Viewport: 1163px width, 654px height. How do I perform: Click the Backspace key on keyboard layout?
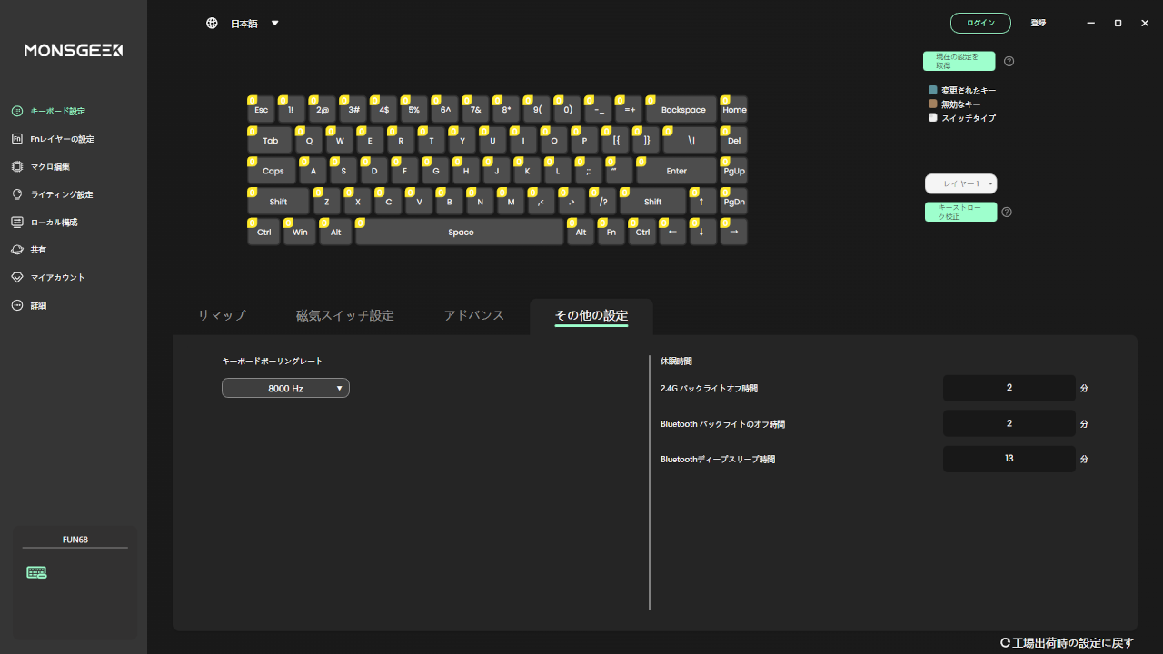click(683, 110)
